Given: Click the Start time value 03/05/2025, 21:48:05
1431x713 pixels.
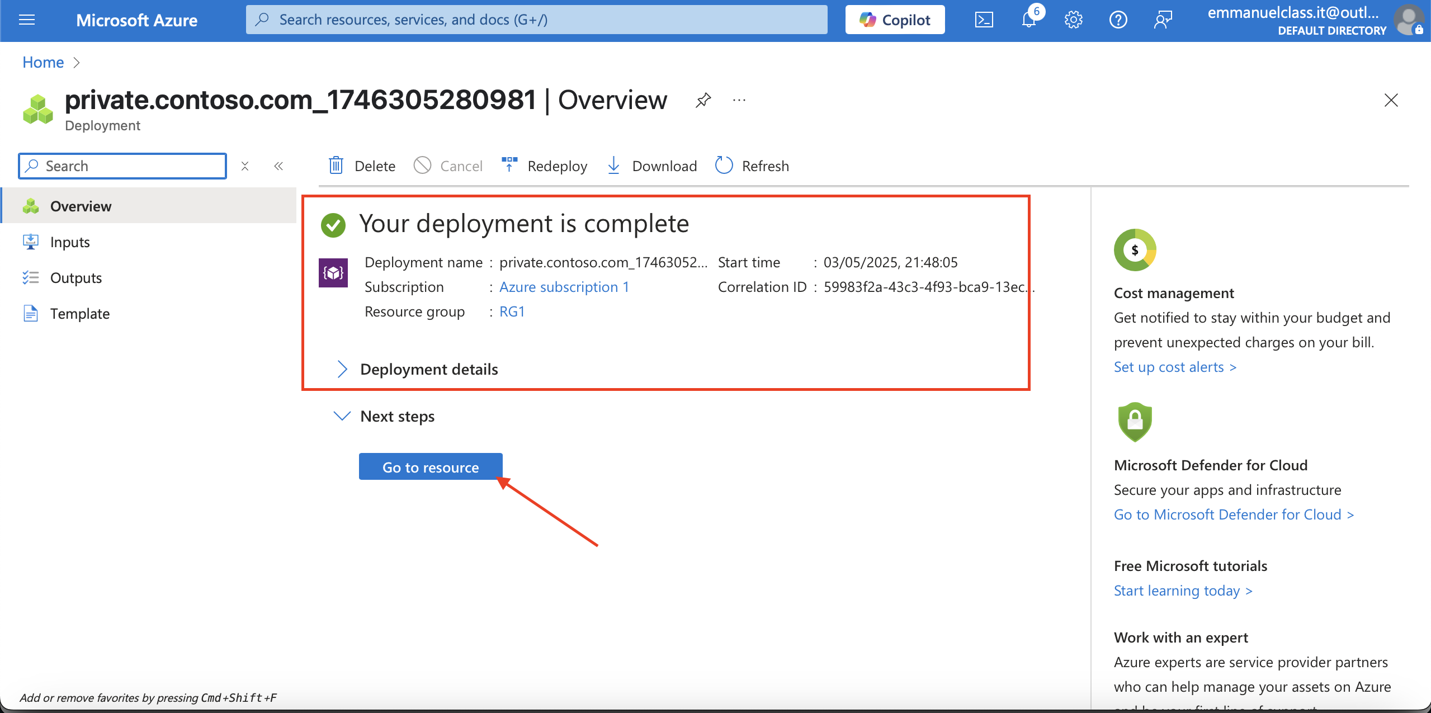Looking at the screenshot, I should pos(890,262).
